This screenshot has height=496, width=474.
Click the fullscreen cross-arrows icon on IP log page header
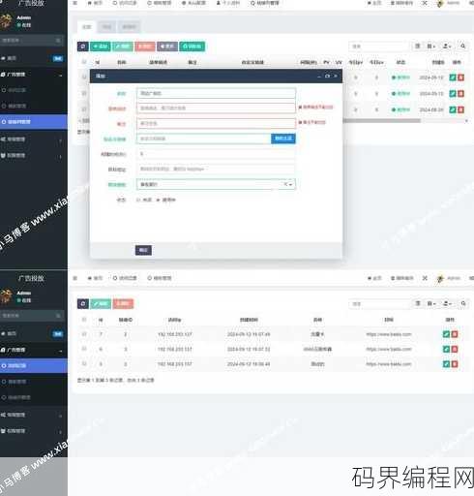(425, 278)
